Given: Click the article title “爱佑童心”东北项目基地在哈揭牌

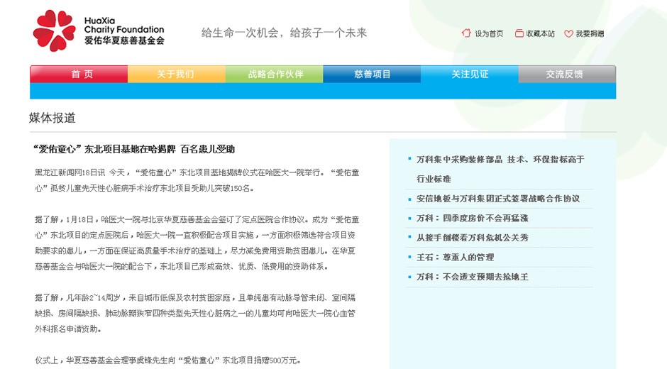Looking at the screenshot, I should pos(134,150).
